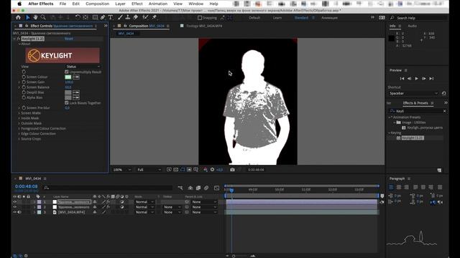
Task: Open layer 1 Normal blending mode dropdown
Action: 144,202
